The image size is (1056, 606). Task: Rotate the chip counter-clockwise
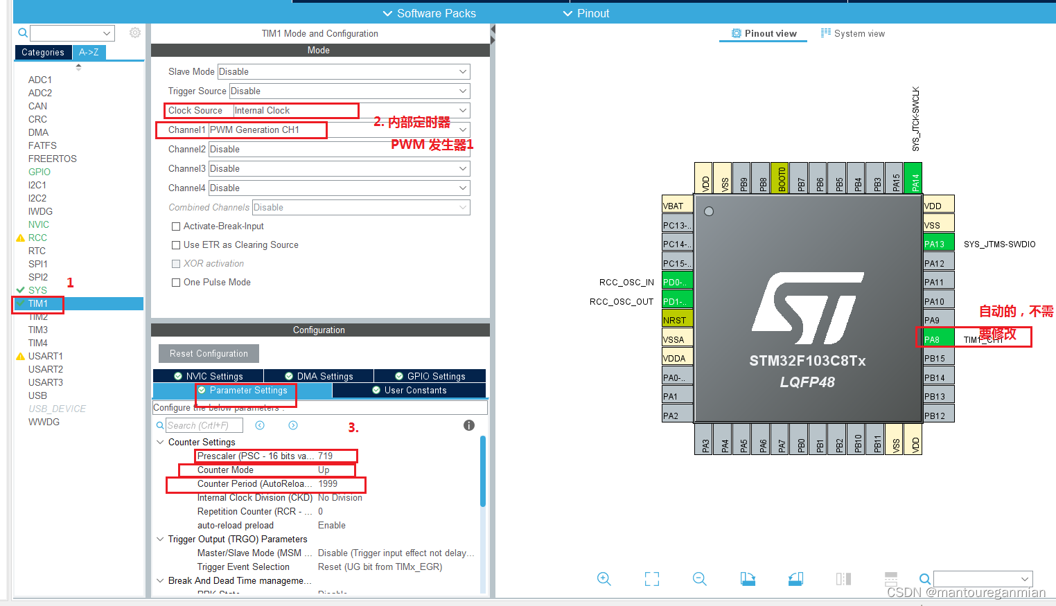coord(795,579)
